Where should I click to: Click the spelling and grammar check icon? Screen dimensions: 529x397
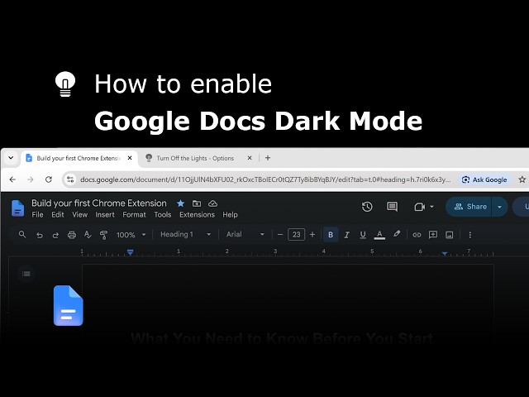88,235
